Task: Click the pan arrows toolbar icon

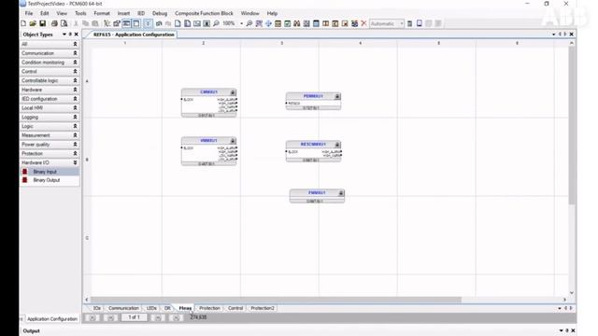Action: pos(268,23)
